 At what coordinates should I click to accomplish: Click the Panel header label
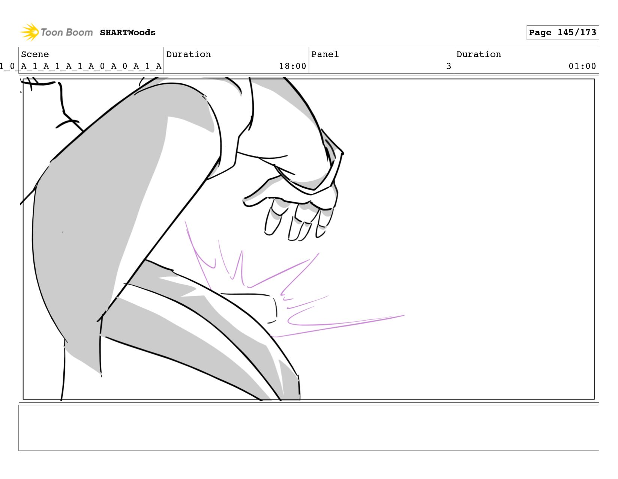[325, 54]
